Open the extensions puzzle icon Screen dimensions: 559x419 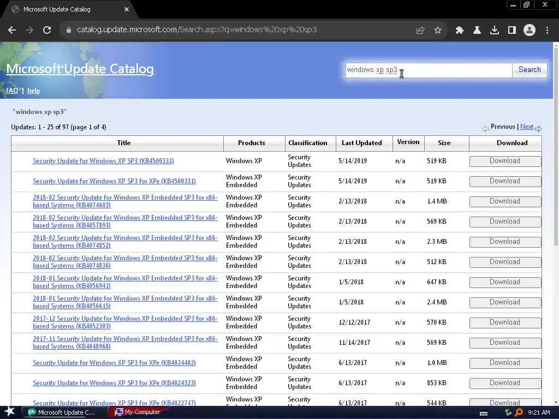pos(460,31)
